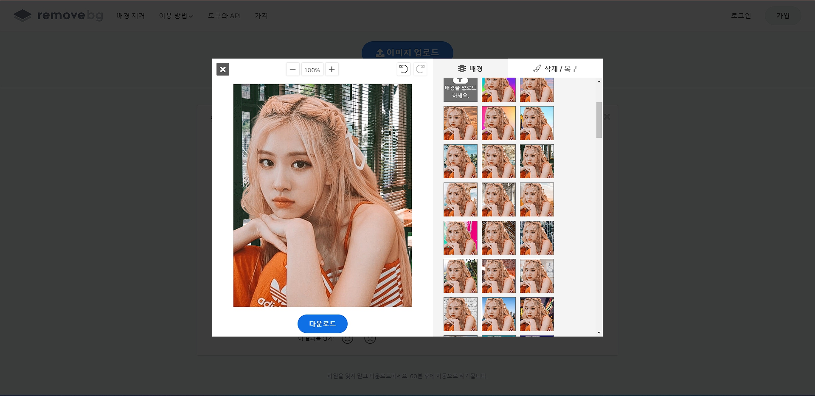Select the magenta and teal paint background thumbnail
The image size is (815, 396).
coord(461,238)
